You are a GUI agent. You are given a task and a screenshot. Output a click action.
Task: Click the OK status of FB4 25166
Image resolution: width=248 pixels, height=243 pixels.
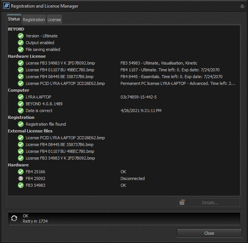[123, 171]
